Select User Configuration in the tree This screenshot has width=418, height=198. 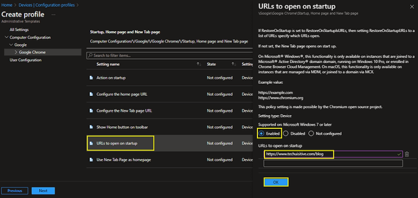coord(26,60)
